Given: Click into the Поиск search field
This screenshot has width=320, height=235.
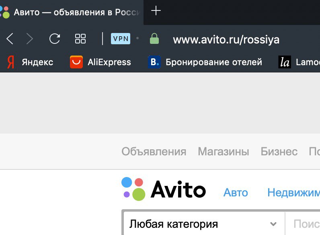Looking at the screenshot, I should 303,224.
